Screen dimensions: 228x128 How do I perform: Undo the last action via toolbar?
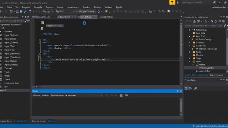[30, 11]
